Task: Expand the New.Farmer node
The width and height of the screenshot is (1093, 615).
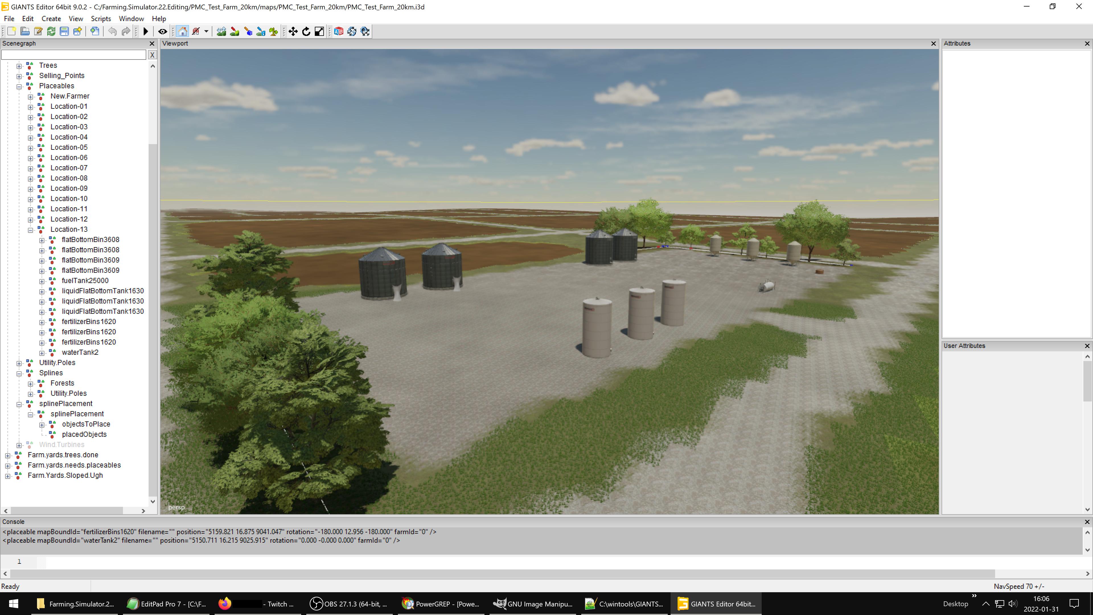Action: pos(30,97)
